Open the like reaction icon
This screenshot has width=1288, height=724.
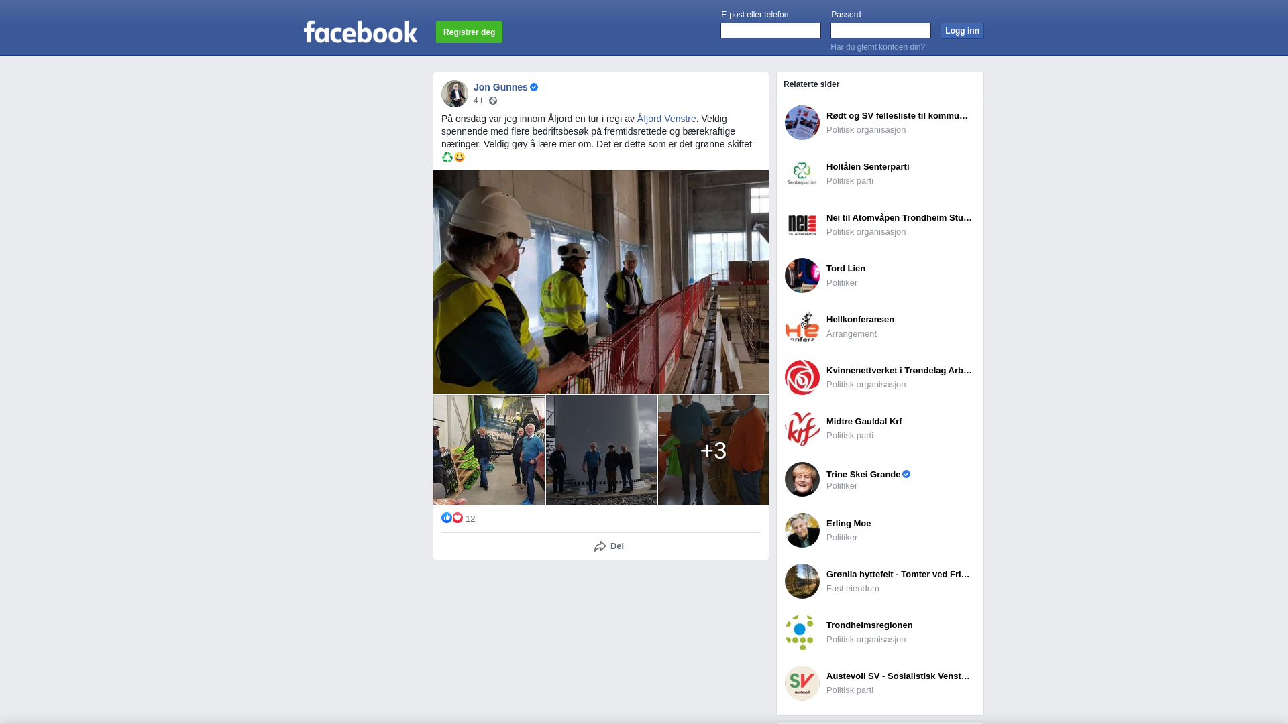[447, 518]
